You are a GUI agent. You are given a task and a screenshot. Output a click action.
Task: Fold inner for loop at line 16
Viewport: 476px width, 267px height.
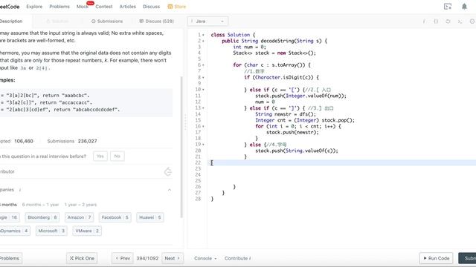click(x=203, y=126)
